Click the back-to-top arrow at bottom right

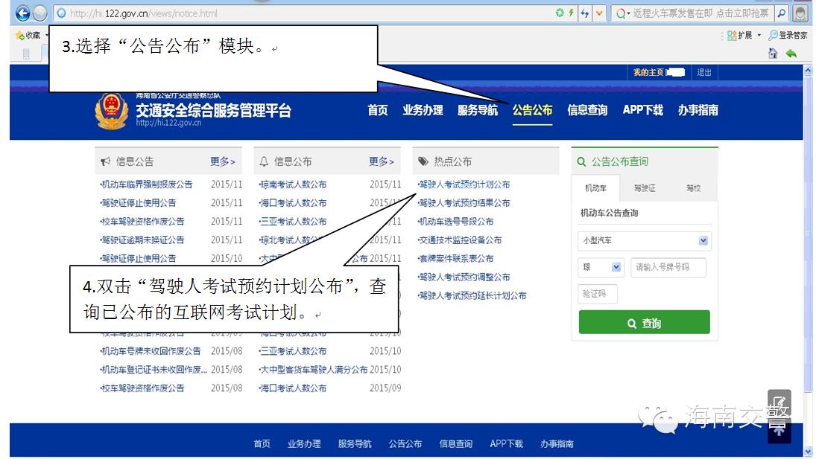tap(779, 430)
